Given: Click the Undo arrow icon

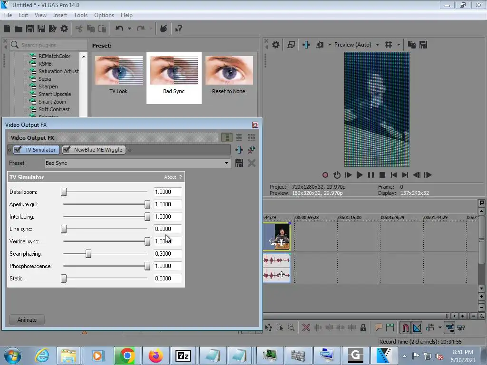Looking at the screenshot, I should 119,29.
